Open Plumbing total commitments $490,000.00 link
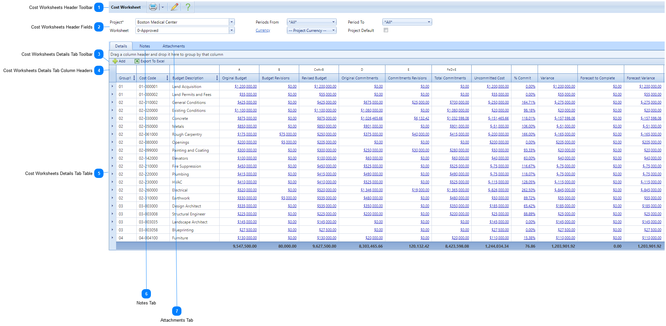Image resolution: width=666 pixels, height=326 pixels. 459,174
